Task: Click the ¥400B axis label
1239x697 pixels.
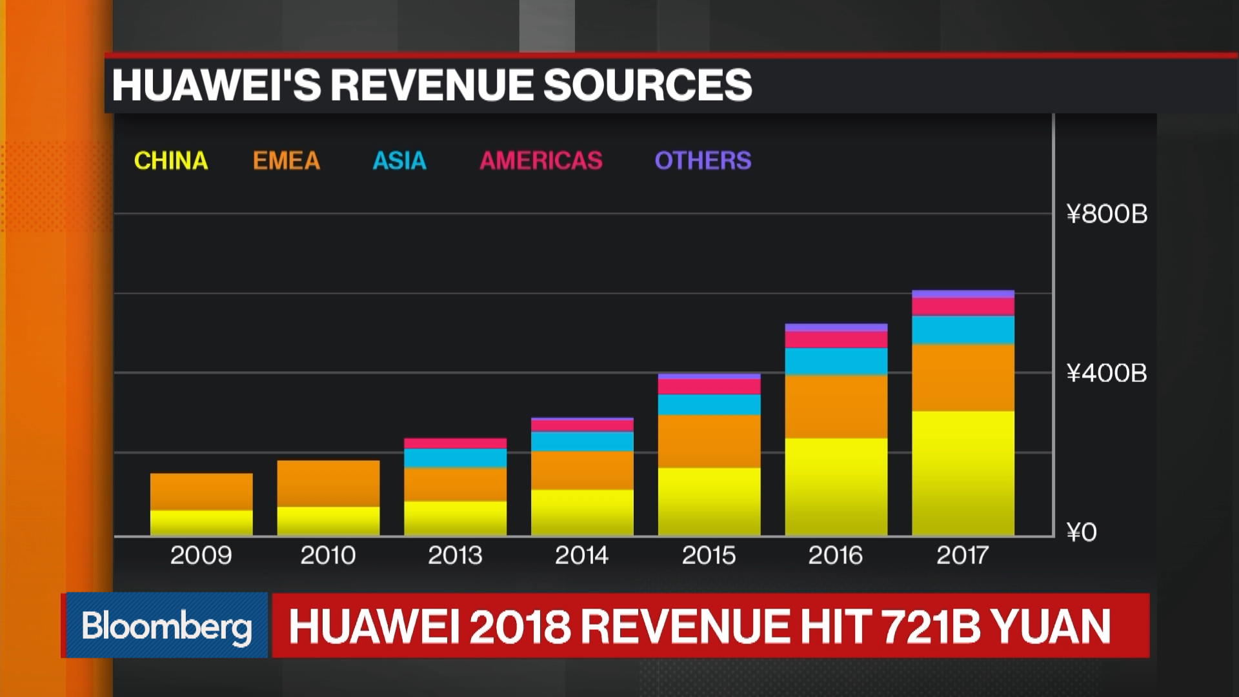Action: pos(1107,374)
